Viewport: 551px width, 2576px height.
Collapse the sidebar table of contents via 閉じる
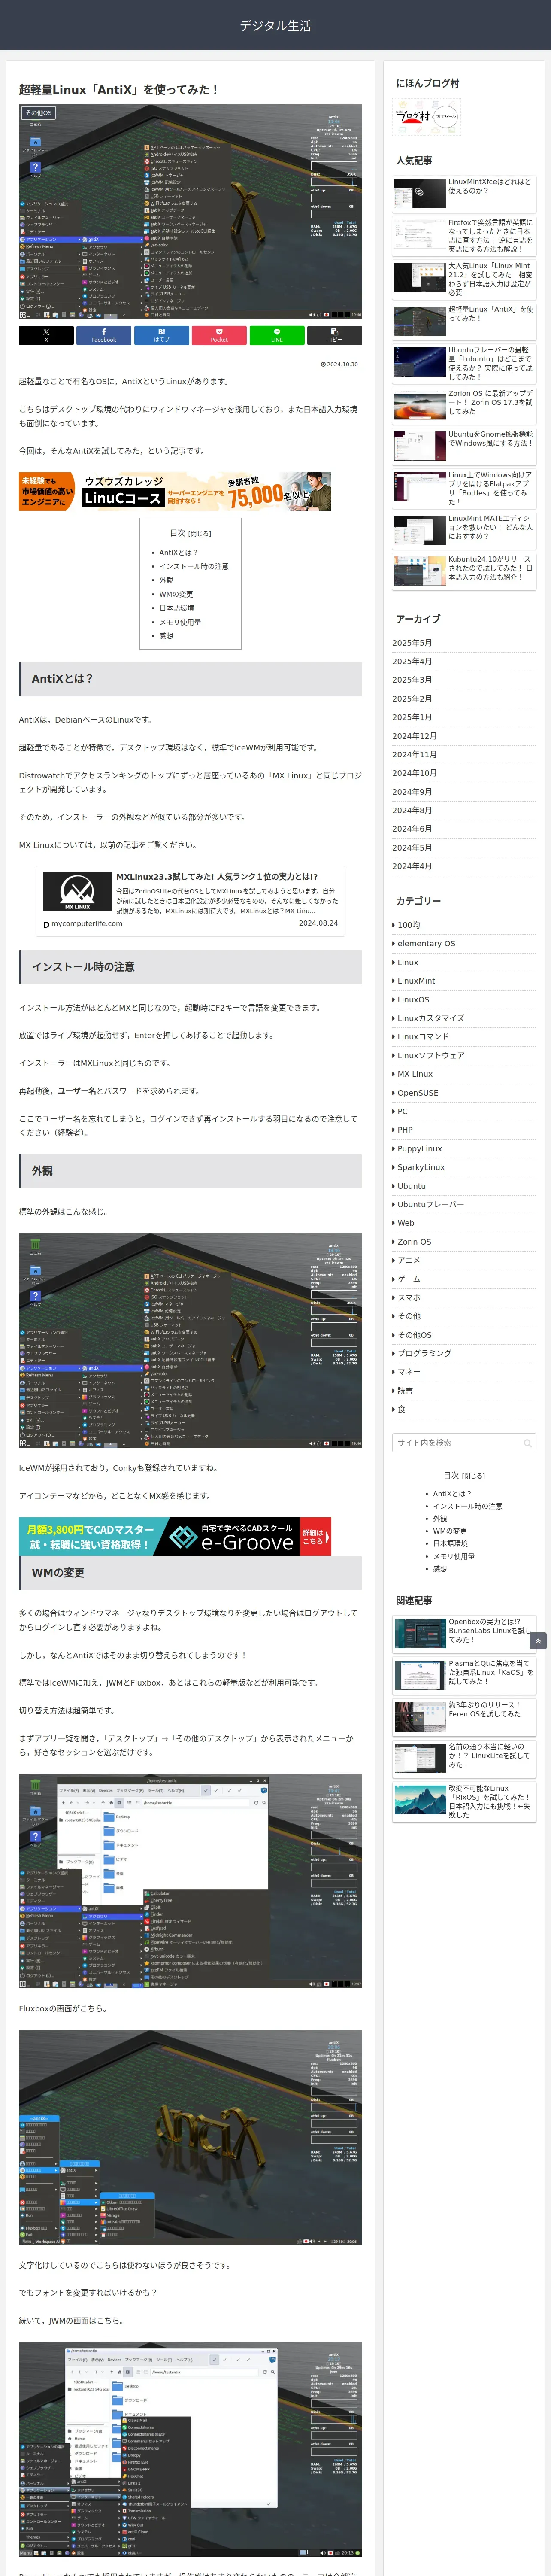point(473,1476)
